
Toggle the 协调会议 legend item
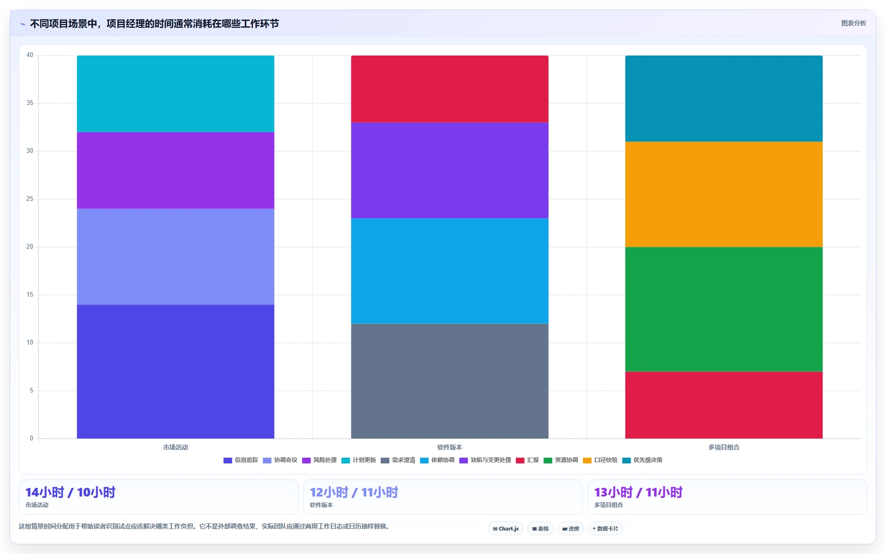tap(280, 460)
